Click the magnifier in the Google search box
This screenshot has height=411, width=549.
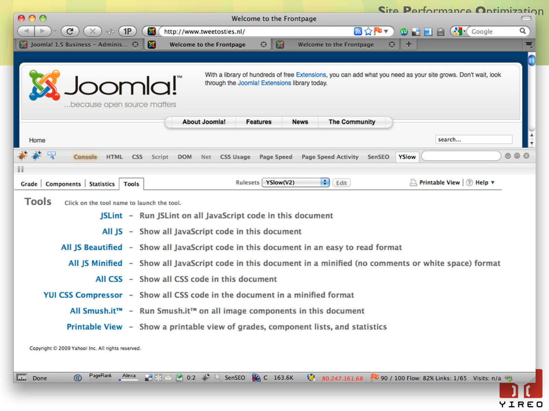523,31
